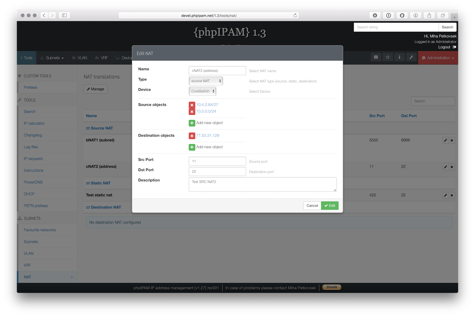Open the dashboard grid icon in navbar
Image resolution: width=475 pixels, height=317 pixels.
(376, 57)
